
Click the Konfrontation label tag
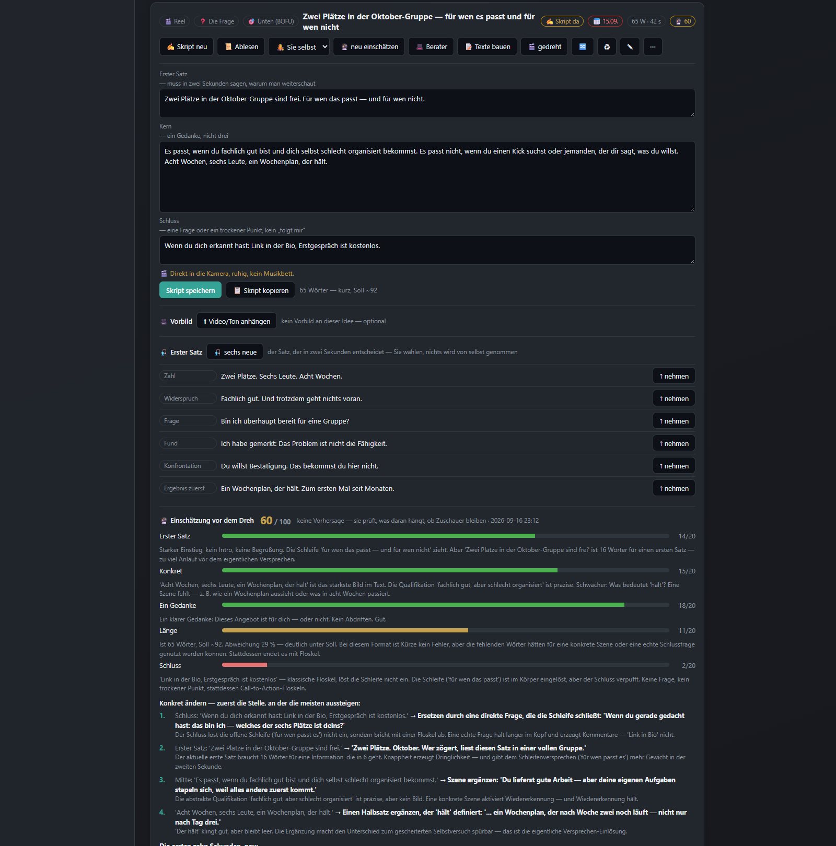(x=188, y=466)
